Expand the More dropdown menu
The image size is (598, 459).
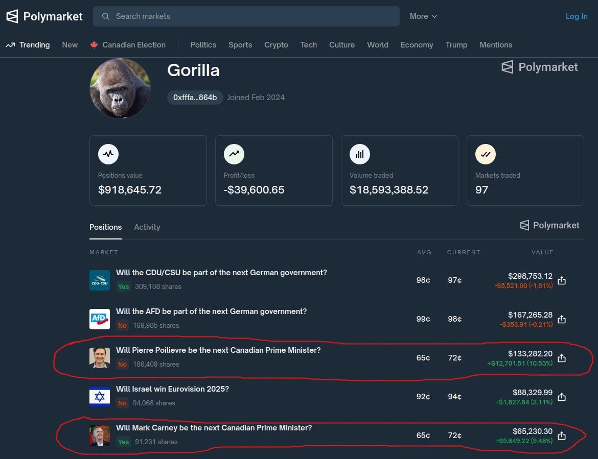point(423,16)
